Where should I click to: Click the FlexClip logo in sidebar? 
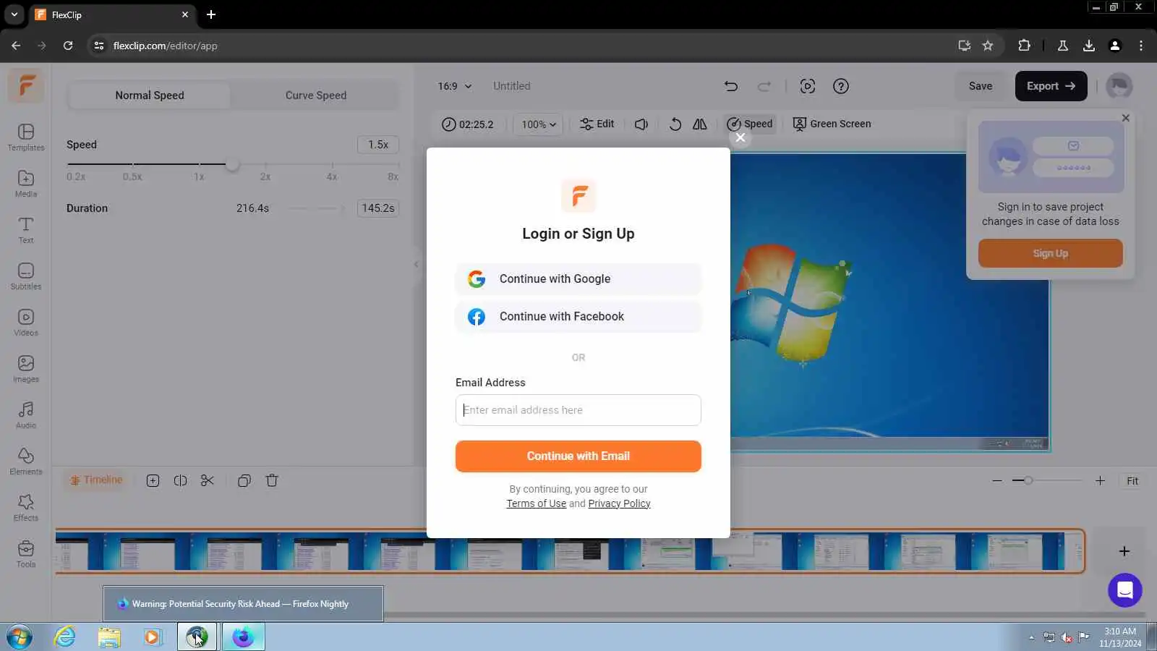(x=26, y=85)
